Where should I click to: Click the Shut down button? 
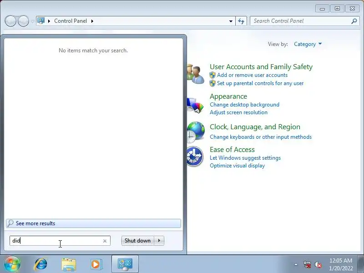[138, 241]
